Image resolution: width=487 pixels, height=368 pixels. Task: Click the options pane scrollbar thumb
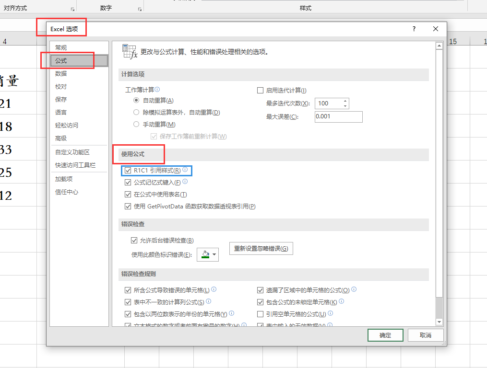(439, 173)
